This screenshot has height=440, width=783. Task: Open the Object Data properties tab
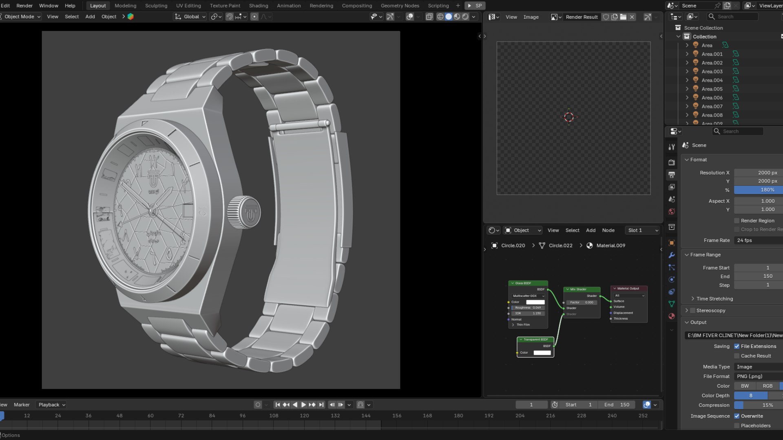tap(672, 304)
